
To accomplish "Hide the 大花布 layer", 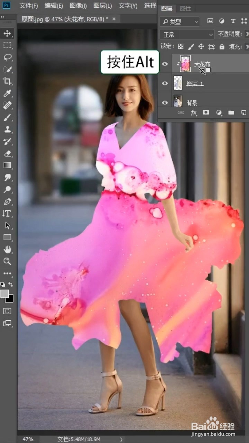I will (x=165, y=64).
